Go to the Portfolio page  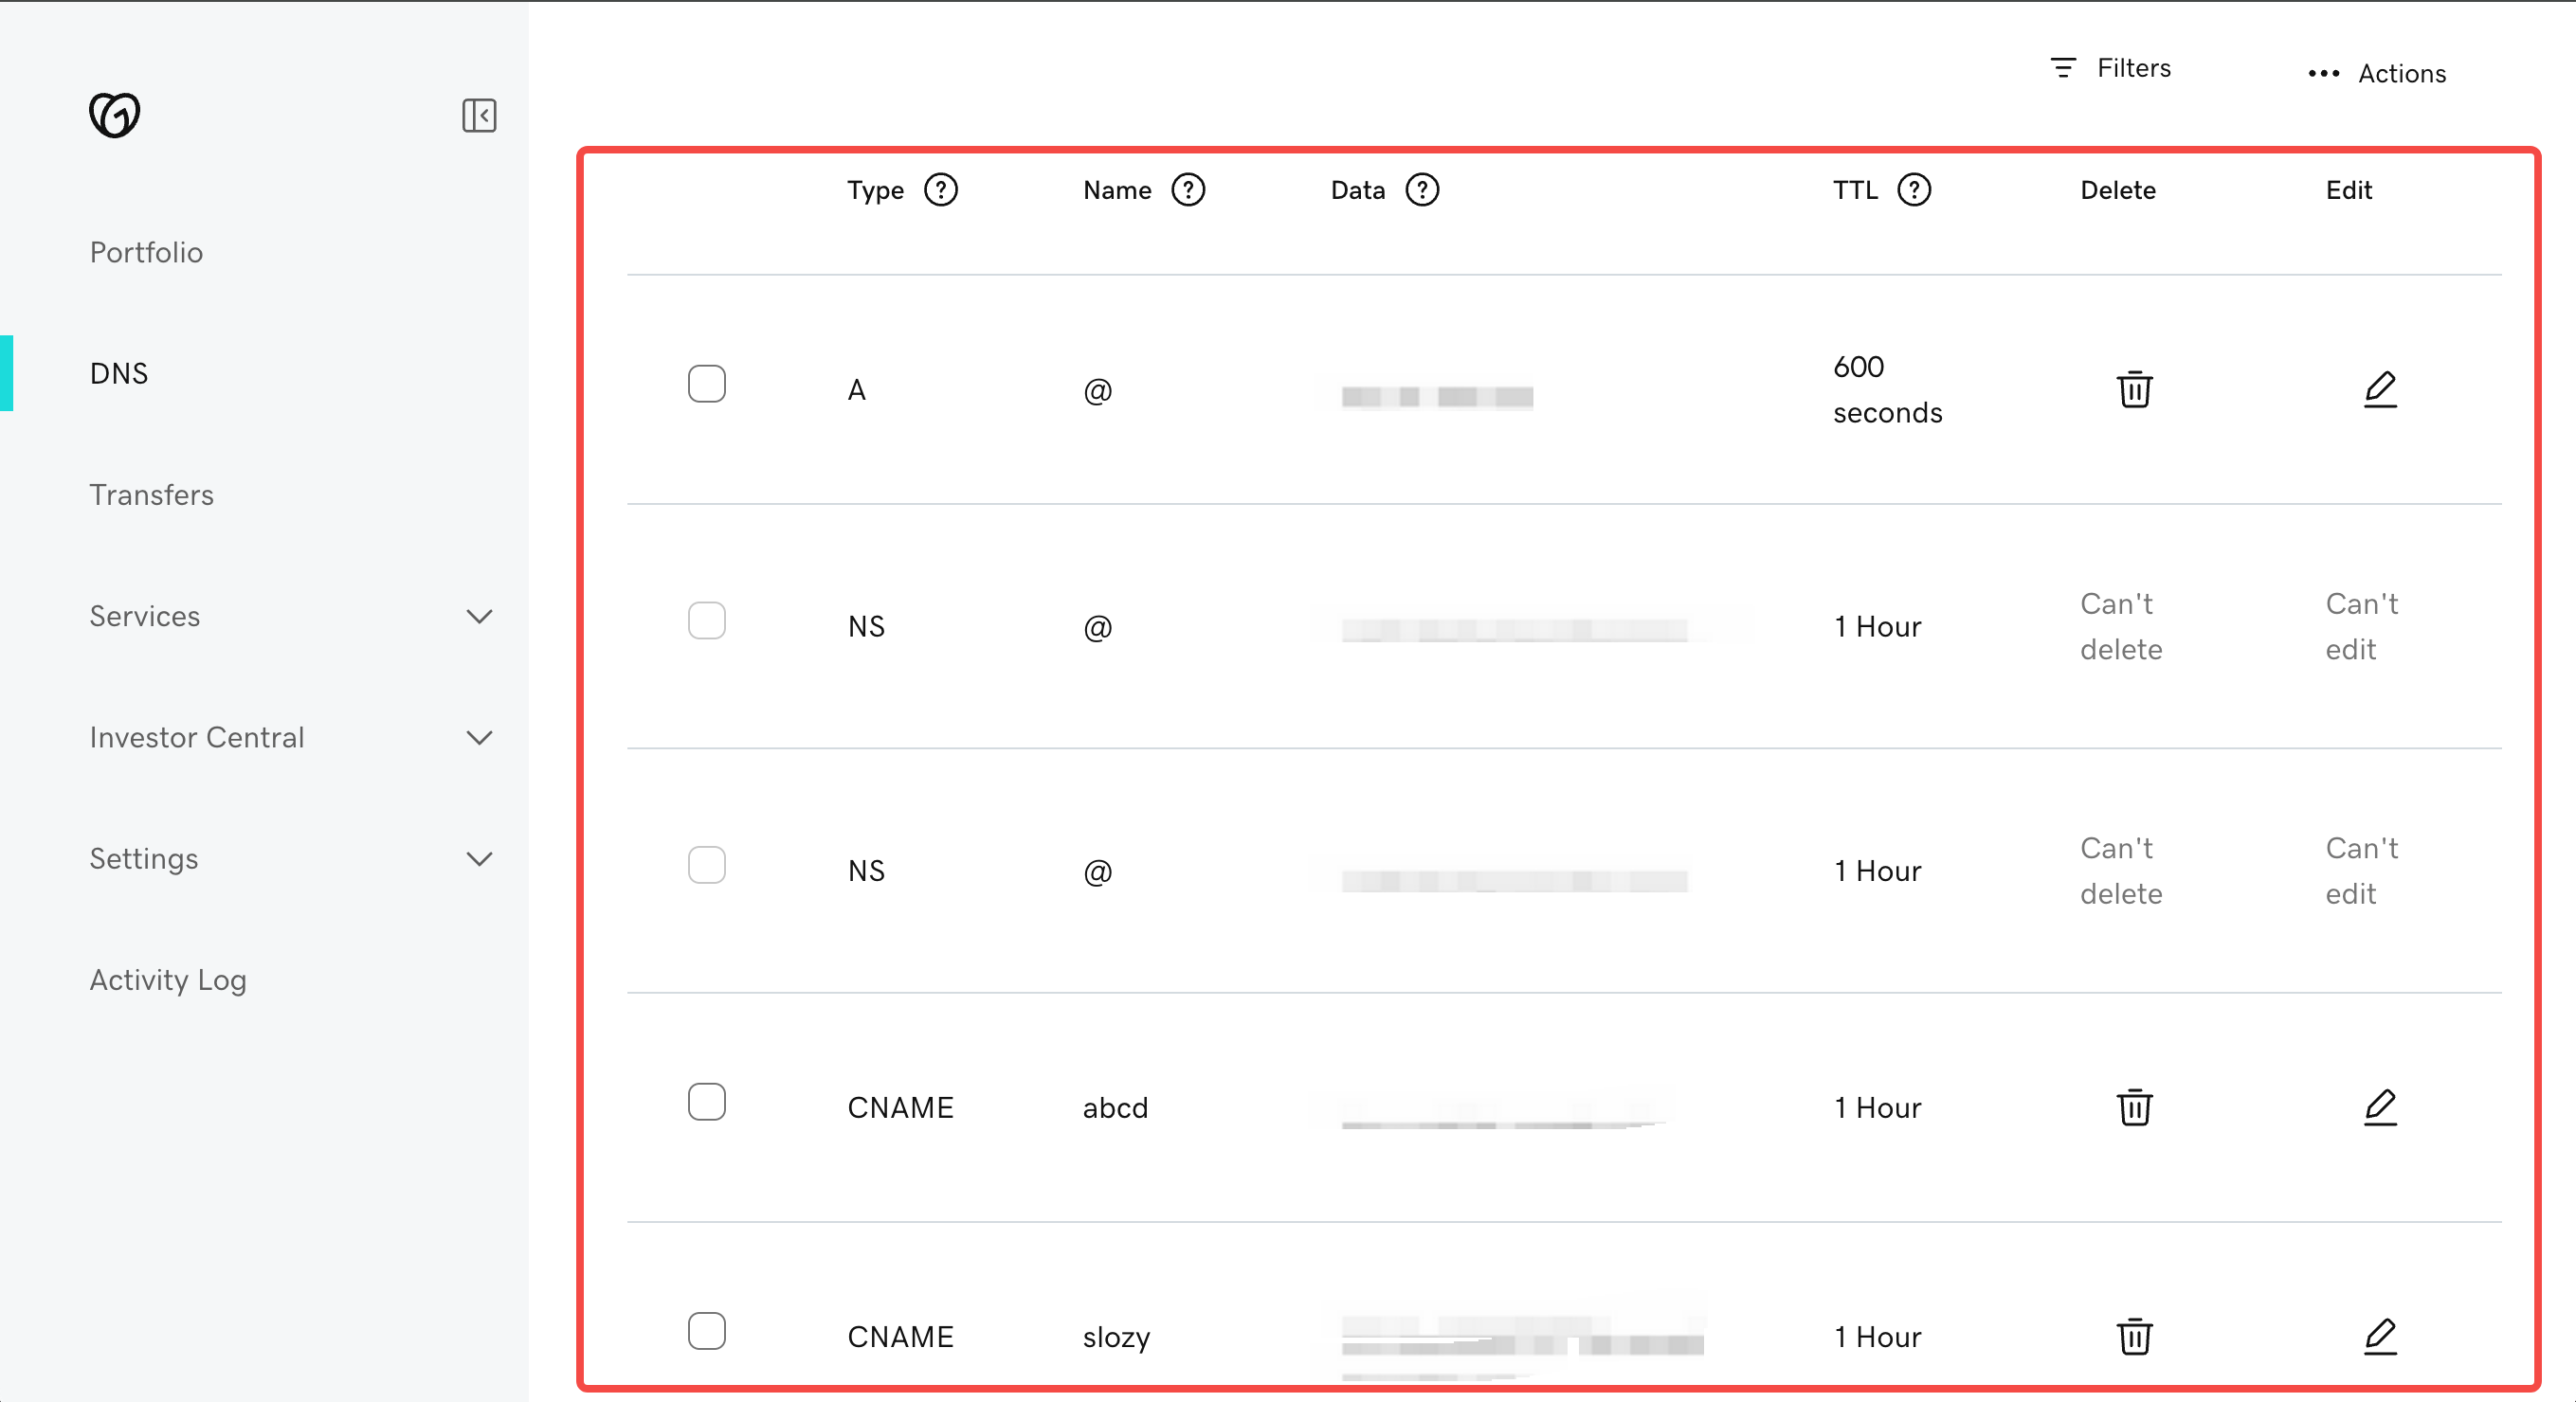pos(146,252)
